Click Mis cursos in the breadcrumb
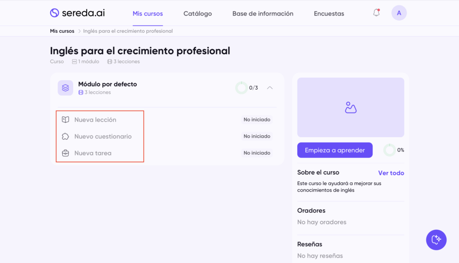459x263 pixels. point(62,31)
